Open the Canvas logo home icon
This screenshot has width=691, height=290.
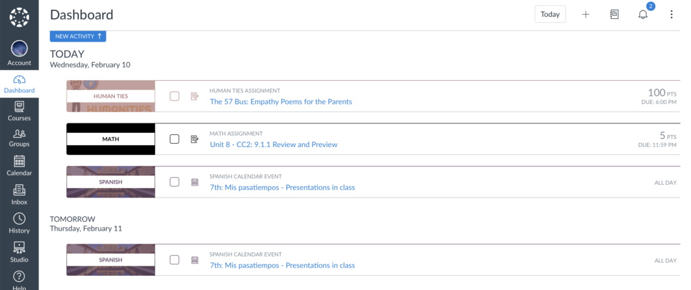[20, 17]
